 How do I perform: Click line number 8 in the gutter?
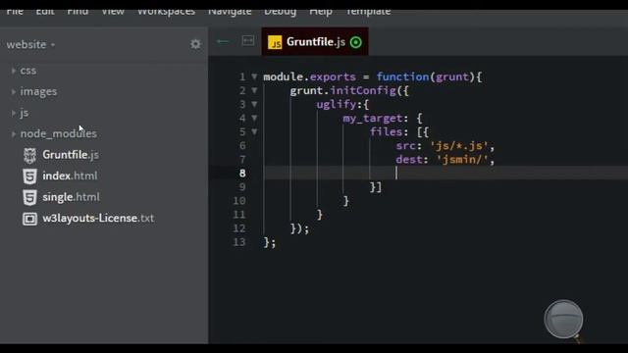(x=242, y=174)
